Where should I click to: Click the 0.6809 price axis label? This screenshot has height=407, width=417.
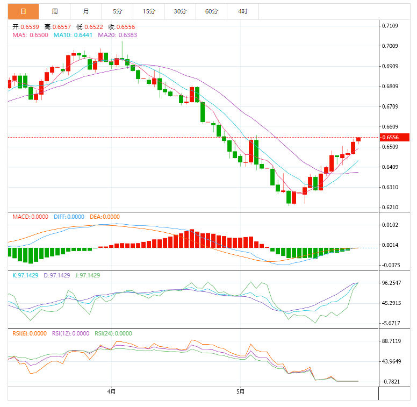[390, 86]
